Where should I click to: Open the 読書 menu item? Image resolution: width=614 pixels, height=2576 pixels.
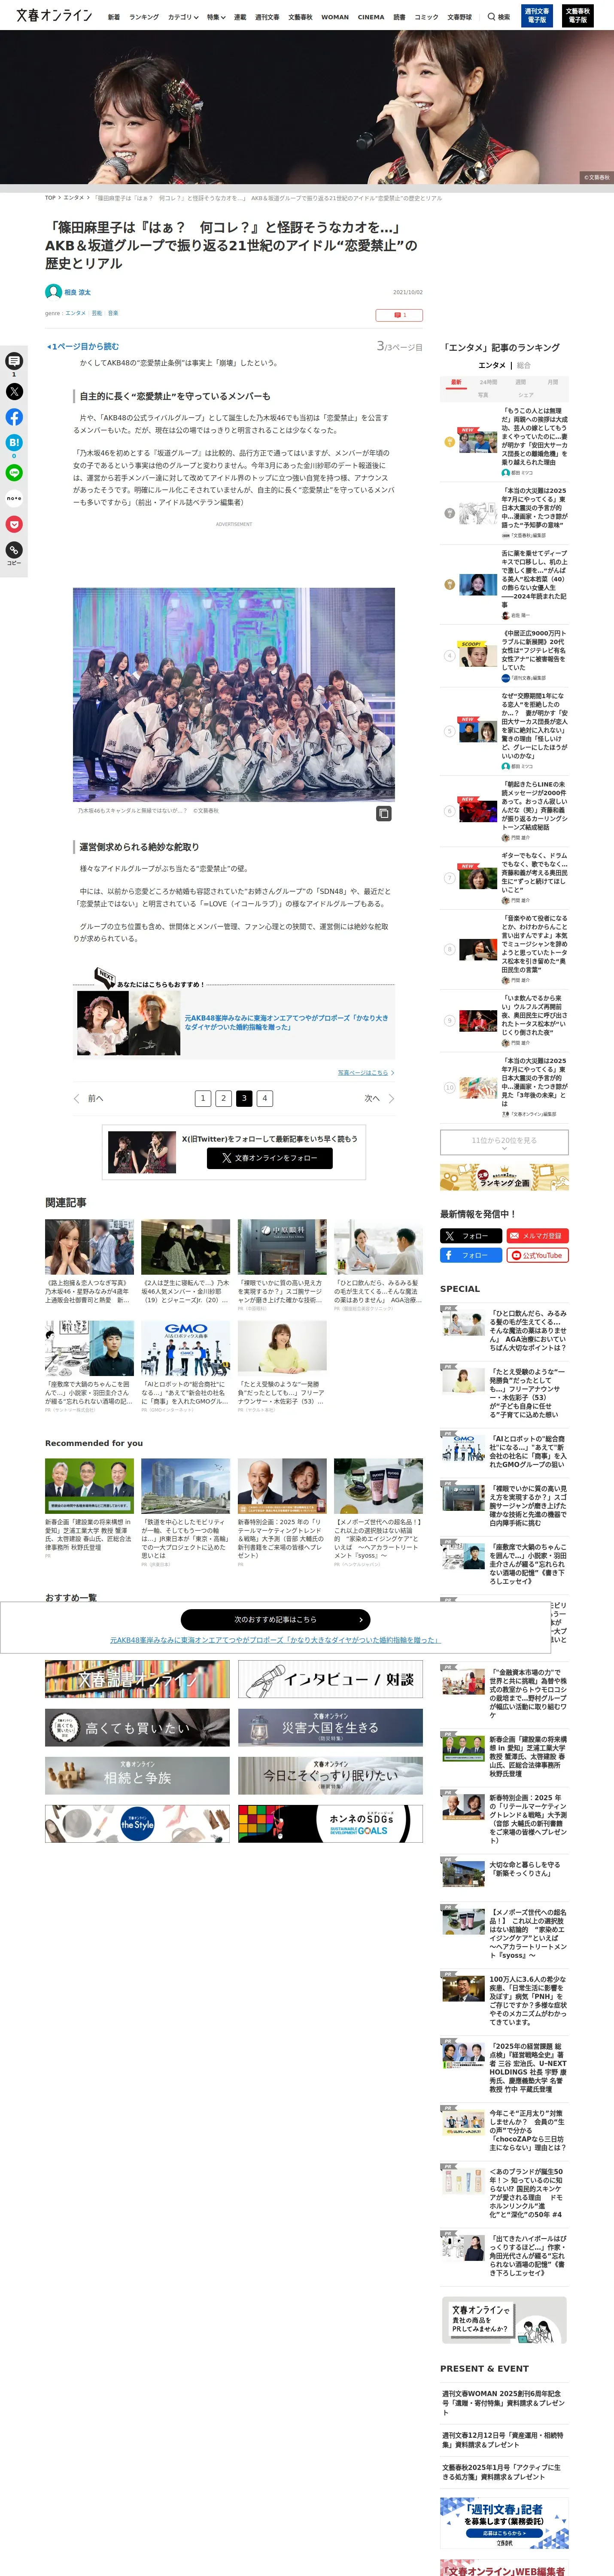399,17
